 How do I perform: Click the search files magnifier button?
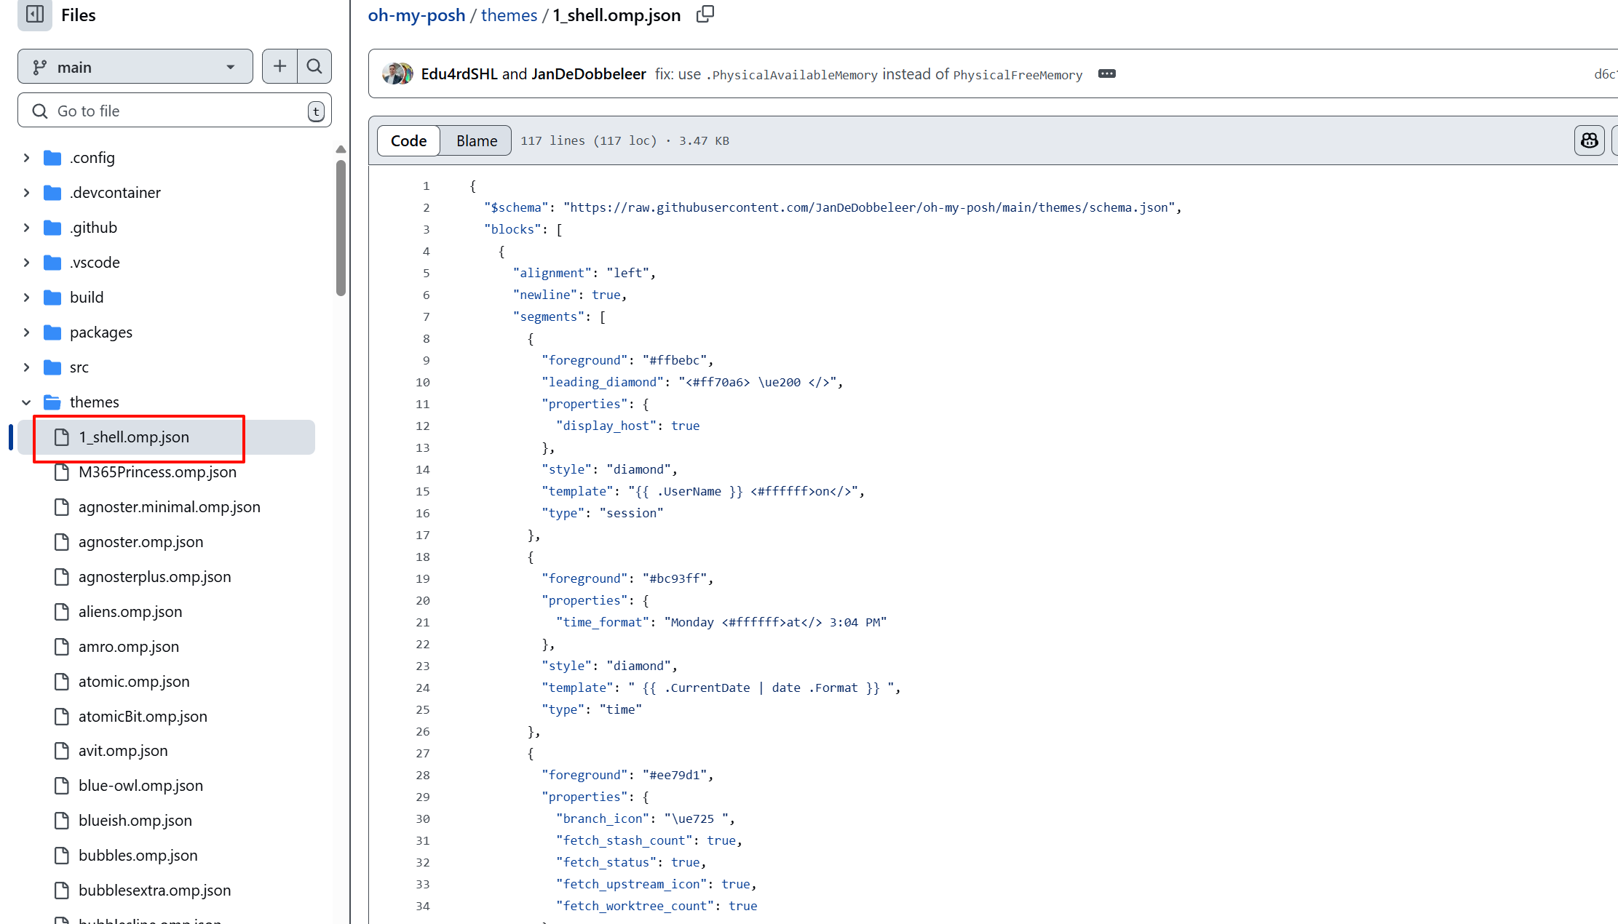[314, 67]
